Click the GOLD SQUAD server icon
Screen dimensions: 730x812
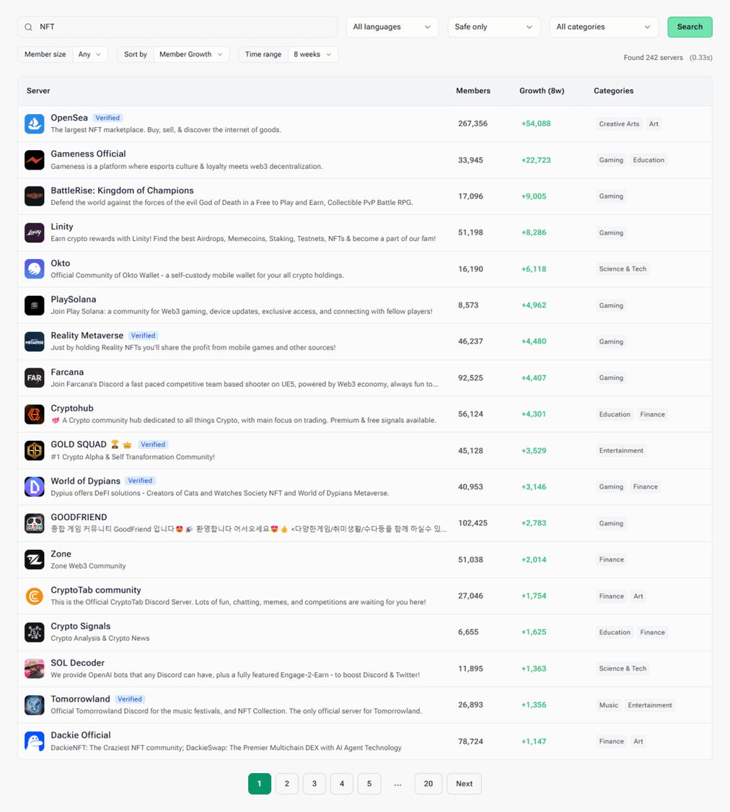pyautogui.click(x=34, y=450)
